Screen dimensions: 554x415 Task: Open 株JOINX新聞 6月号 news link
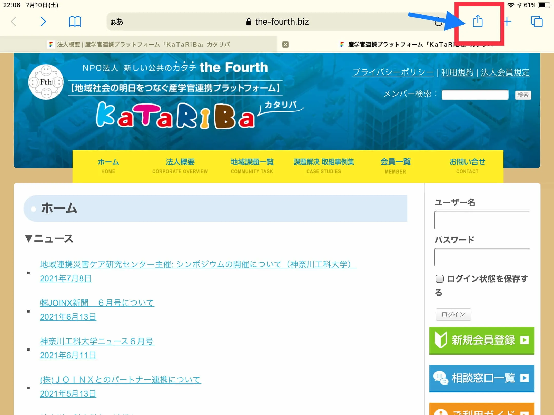click(x=97, y=303)
